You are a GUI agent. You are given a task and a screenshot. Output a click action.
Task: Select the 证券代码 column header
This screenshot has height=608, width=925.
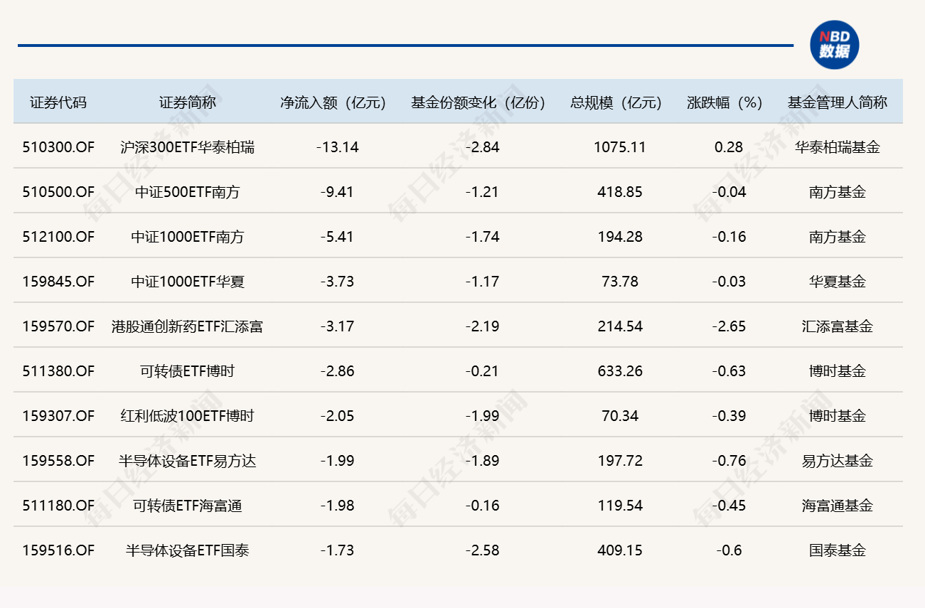pos(58,102)
